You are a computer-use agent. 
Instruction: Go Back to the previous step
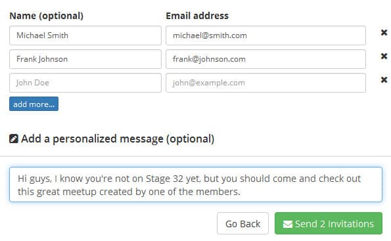[x=242, y=223]
